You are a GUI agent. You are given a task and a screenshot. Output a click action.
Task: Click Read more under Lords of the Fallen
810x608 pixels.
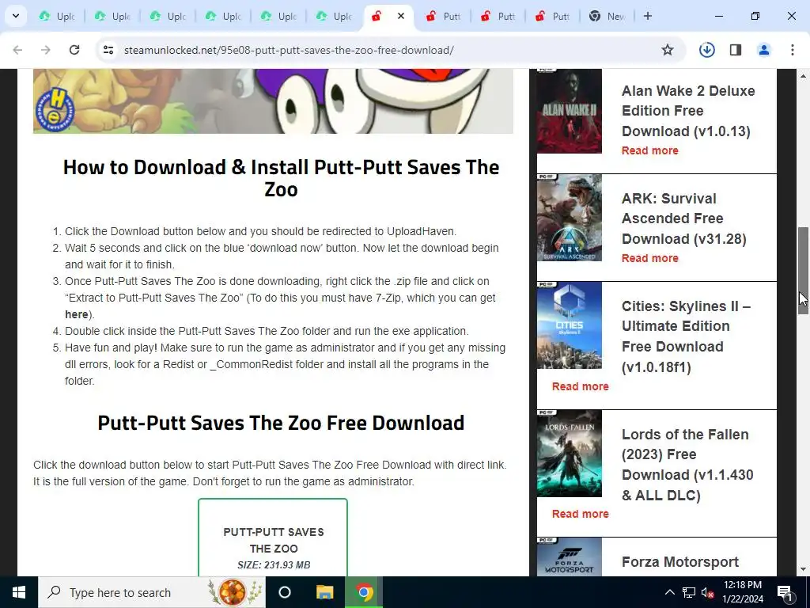(580, 514)
